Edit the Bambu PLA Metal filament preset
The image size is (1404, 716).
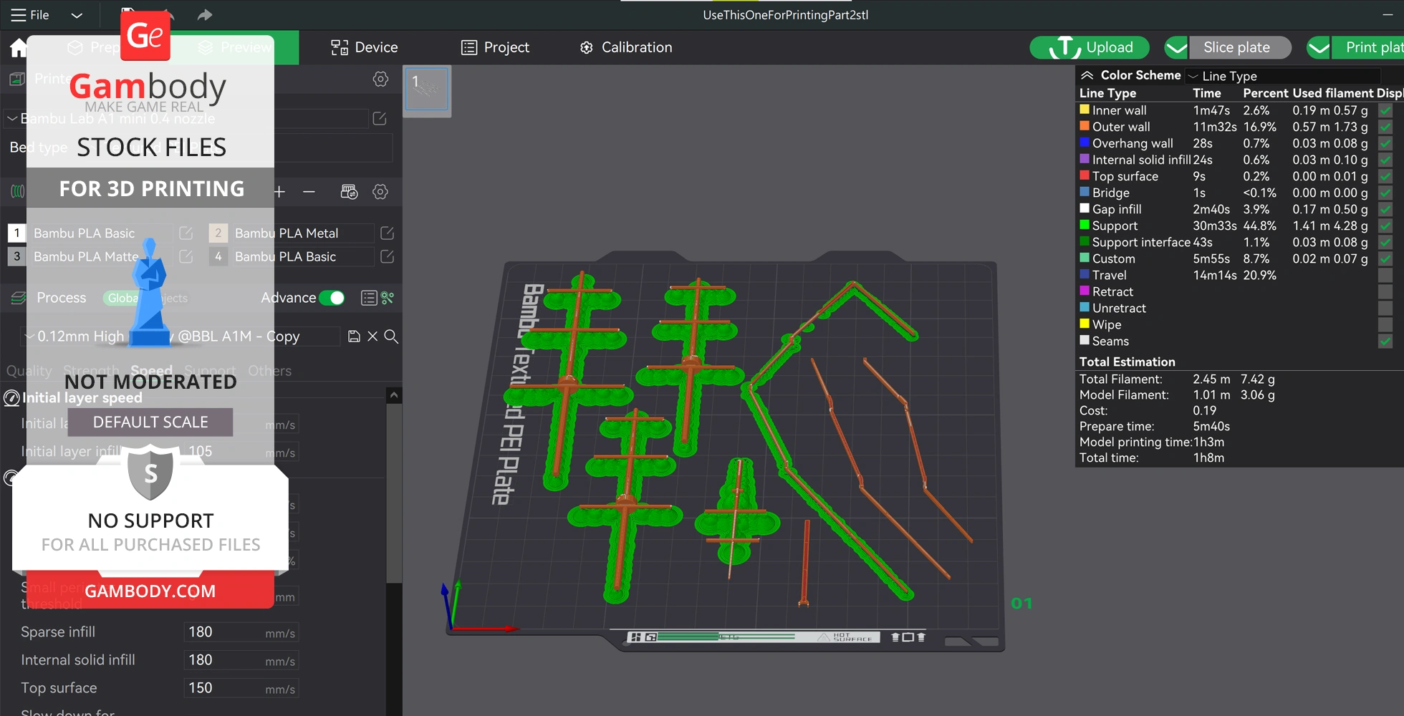[x=387, y=233]
